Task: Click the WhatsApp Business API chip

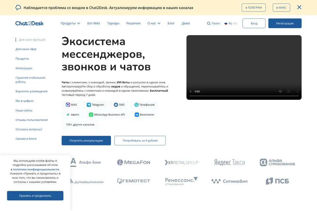Action: click(x=107, y=114)
